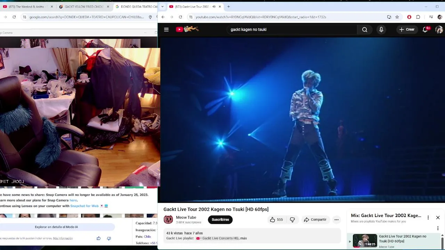The image size is (445, 250).
Task: Open Chrome profile avatar in YouTube window
Action: pyautogui.click(x=440, y=17)
